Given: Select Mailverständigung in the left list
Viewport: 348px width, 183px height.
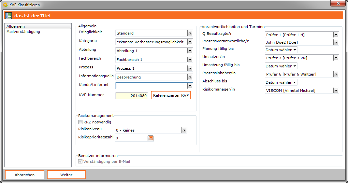Looking at the screenshot, I should pos(38,32).
